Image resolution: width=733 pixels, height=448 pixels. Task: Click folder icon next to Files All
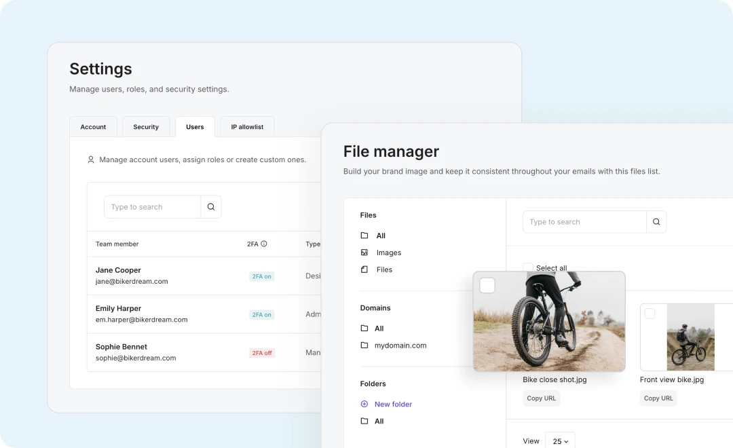click(x=364, y=236)
